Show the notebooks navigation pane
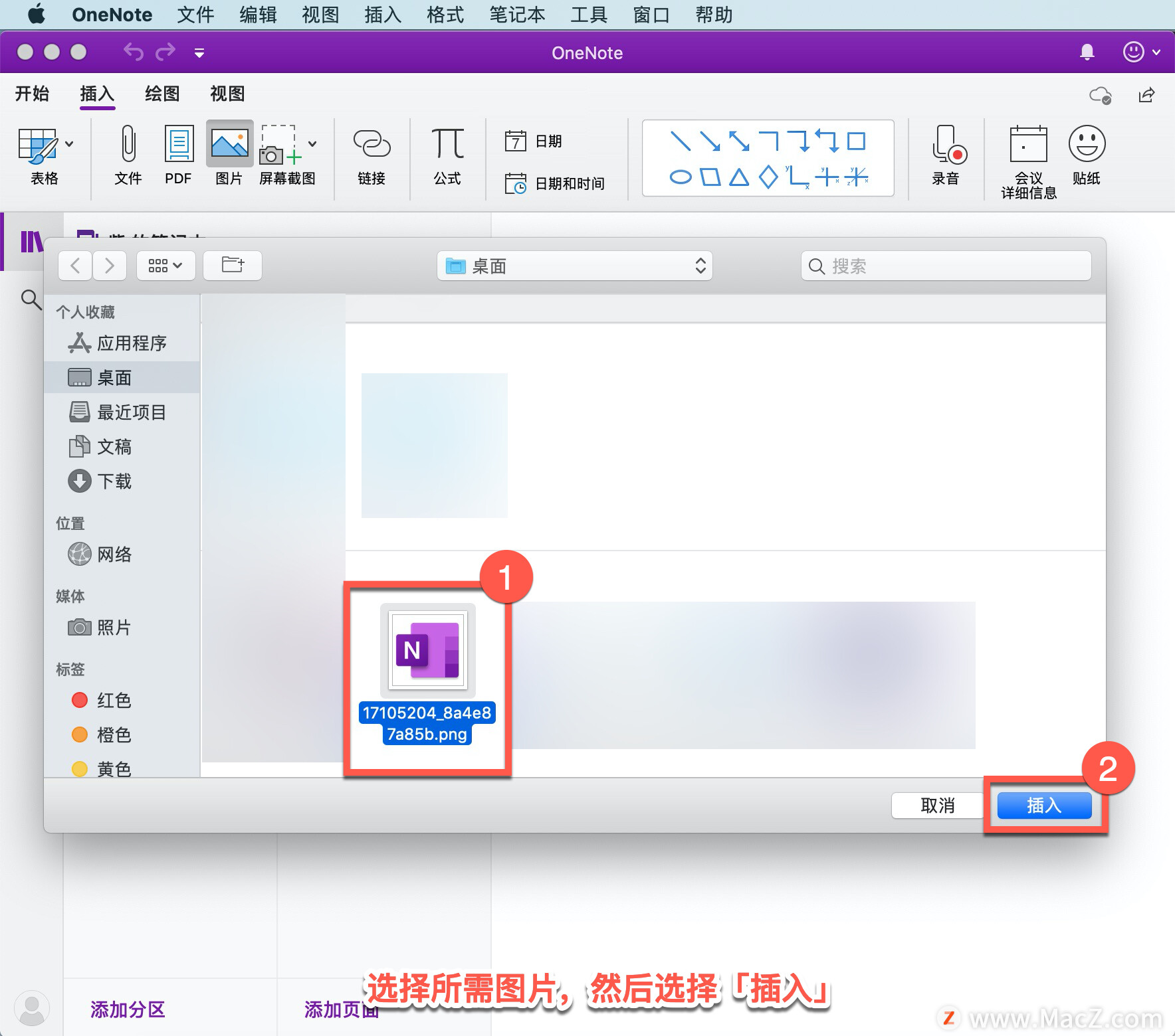Image resolution: width=1175 pixels, height=1036 pixels. [31, 242]
